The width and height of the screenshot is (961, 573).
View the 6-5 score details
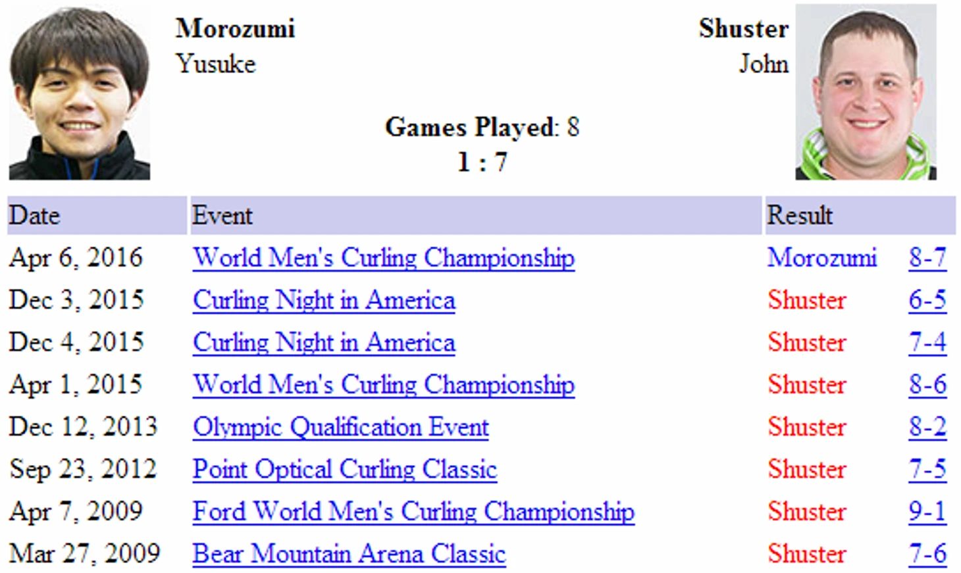coord(927,300)
